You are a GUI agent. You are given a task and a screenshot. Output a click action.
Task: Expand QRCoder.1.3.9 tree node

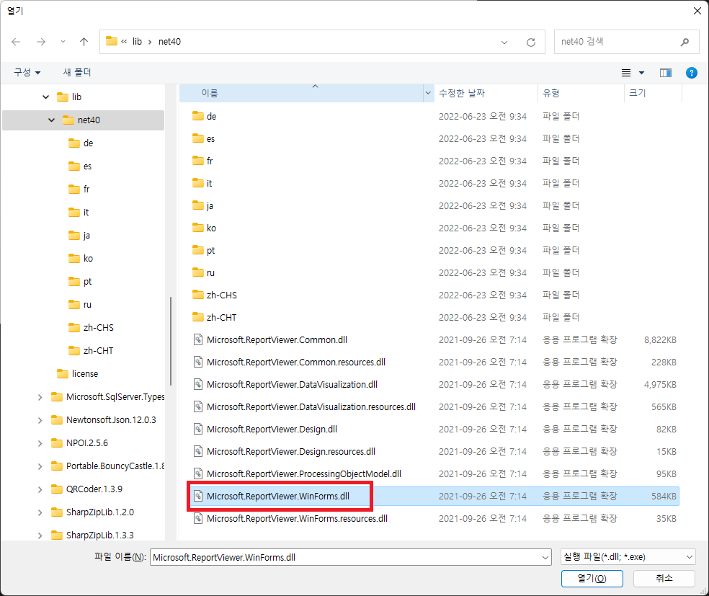point(40,489)
